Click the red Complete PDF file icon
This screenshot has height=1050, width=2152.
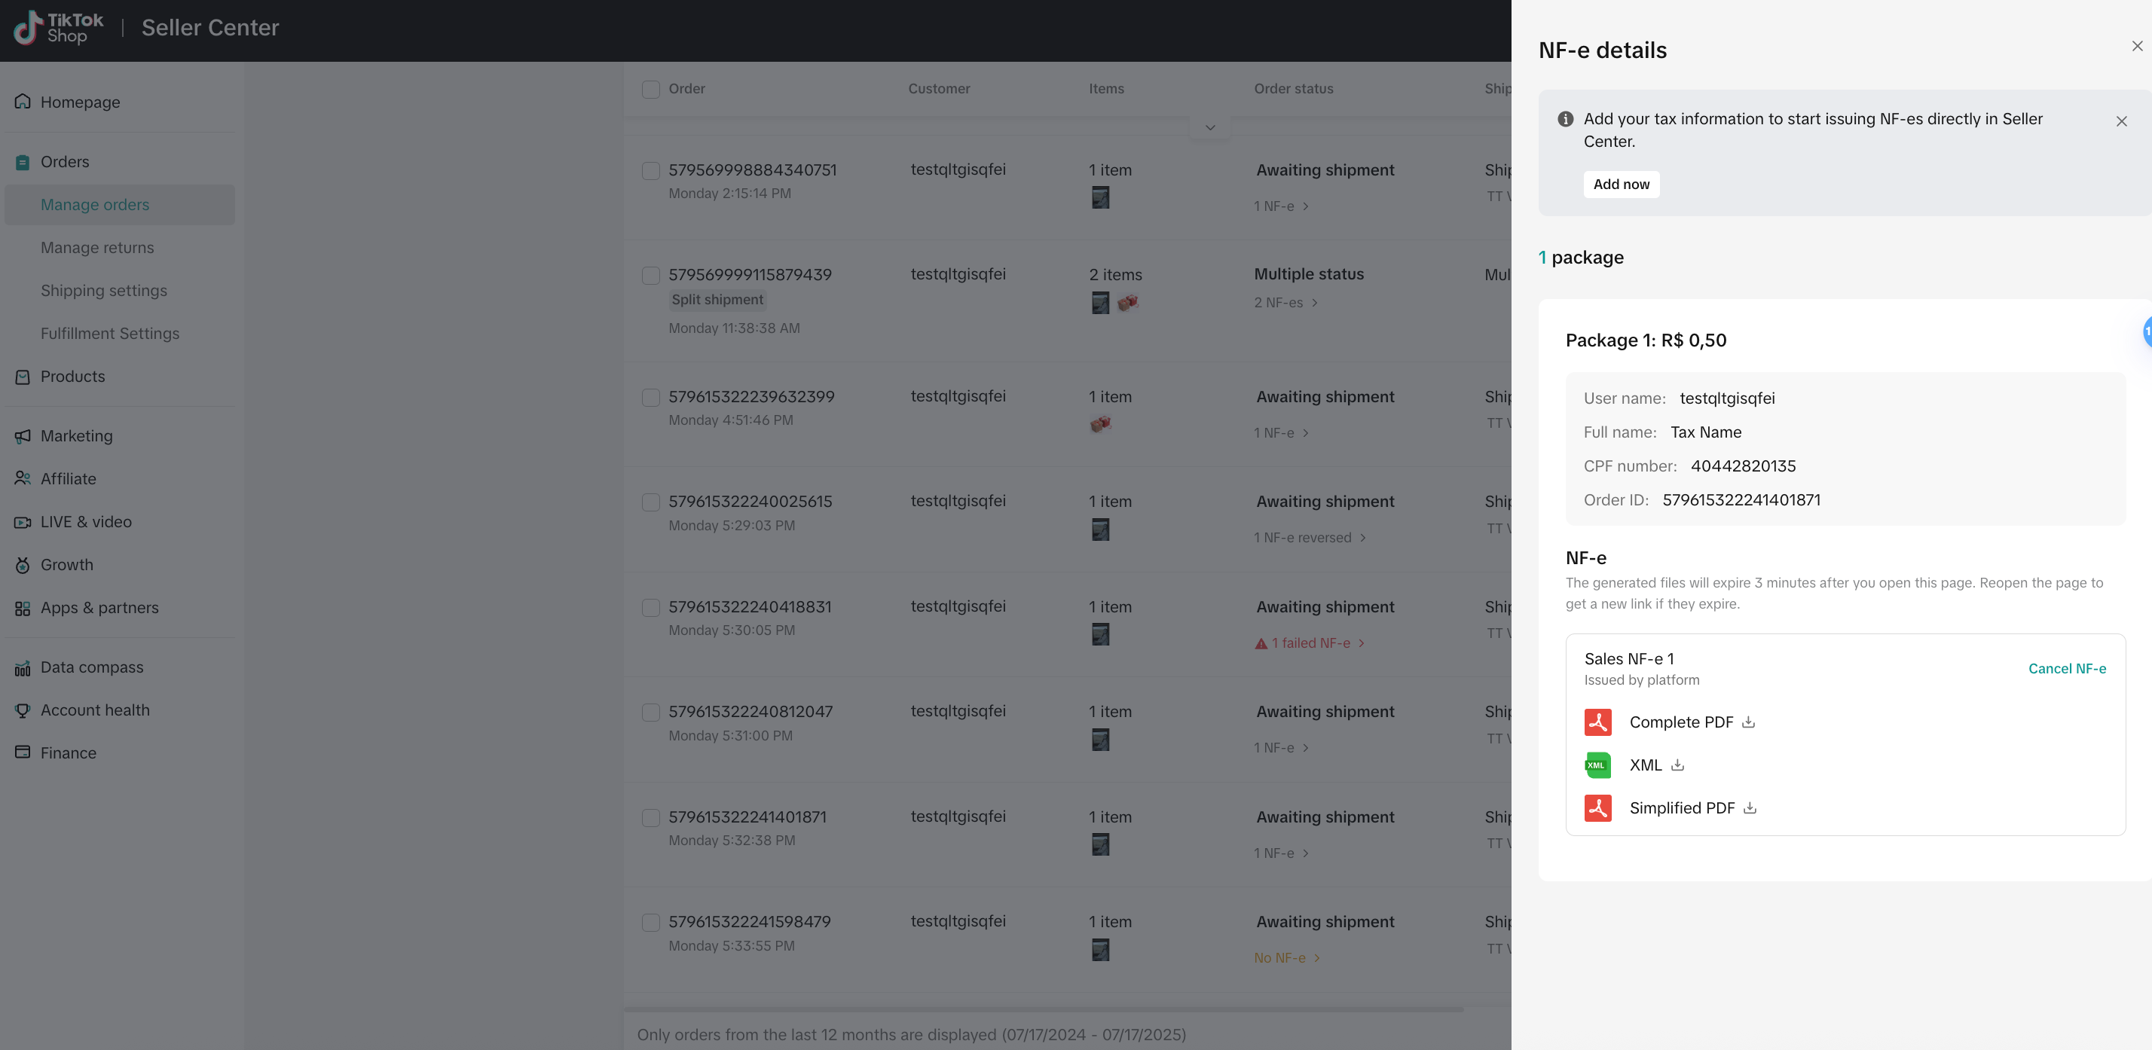pyautogui.click(x=1597, y=722)
